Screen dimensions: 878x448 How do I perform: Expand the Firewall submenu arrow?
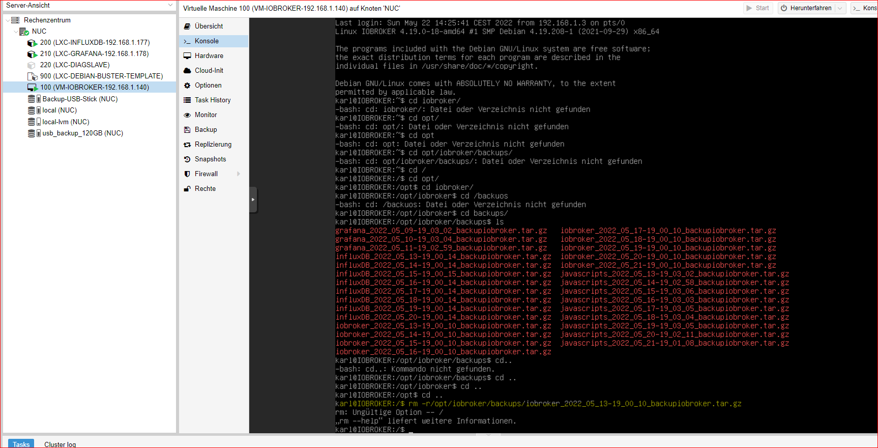239,174
